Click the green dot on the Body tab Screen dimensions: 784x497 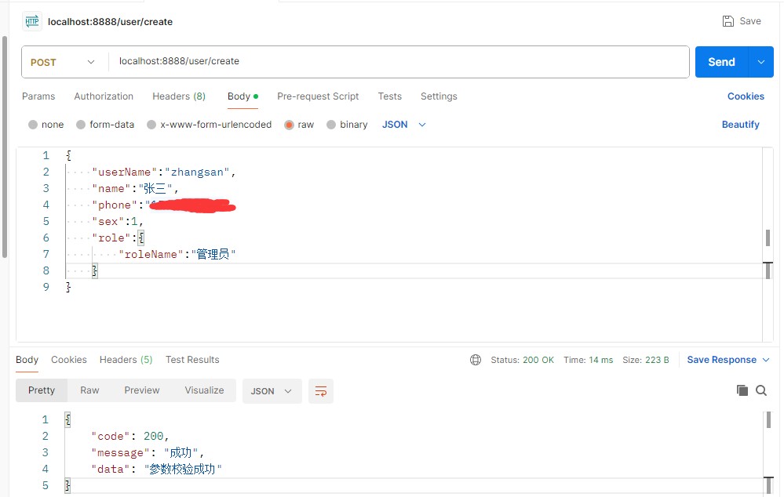click(x=256, y=96)
